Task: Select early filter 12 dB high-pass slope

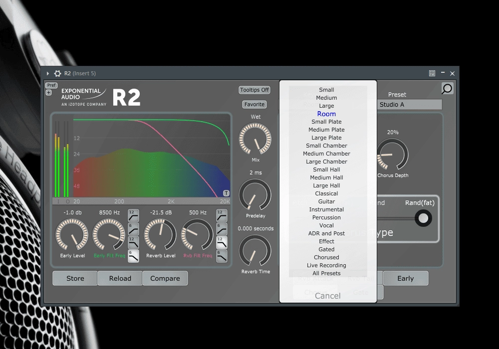Action: point(133,215)
